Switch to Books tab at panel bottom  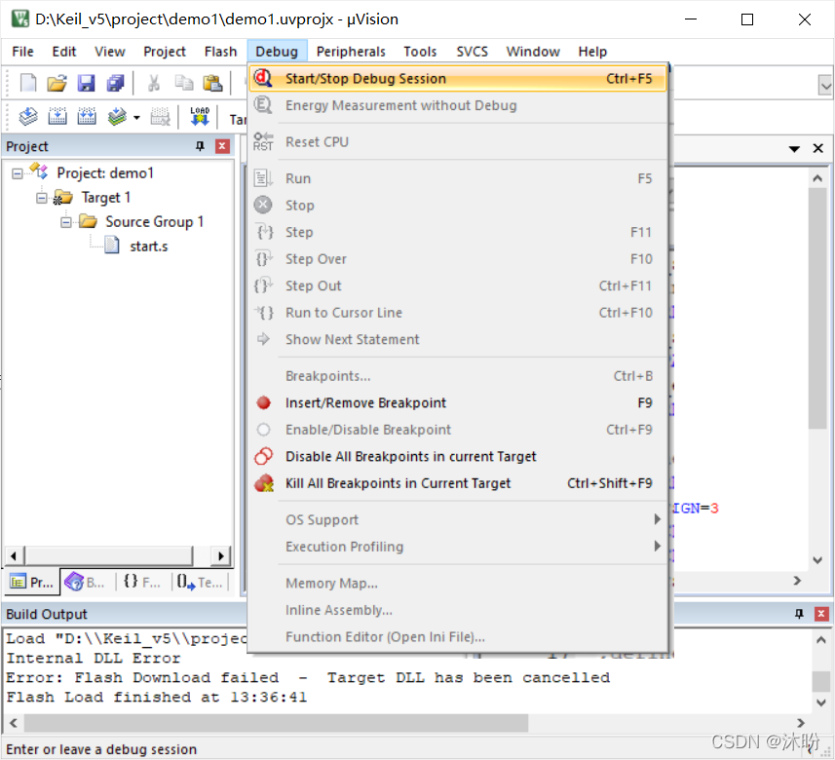pyautogui.click(x=86, y=582)
